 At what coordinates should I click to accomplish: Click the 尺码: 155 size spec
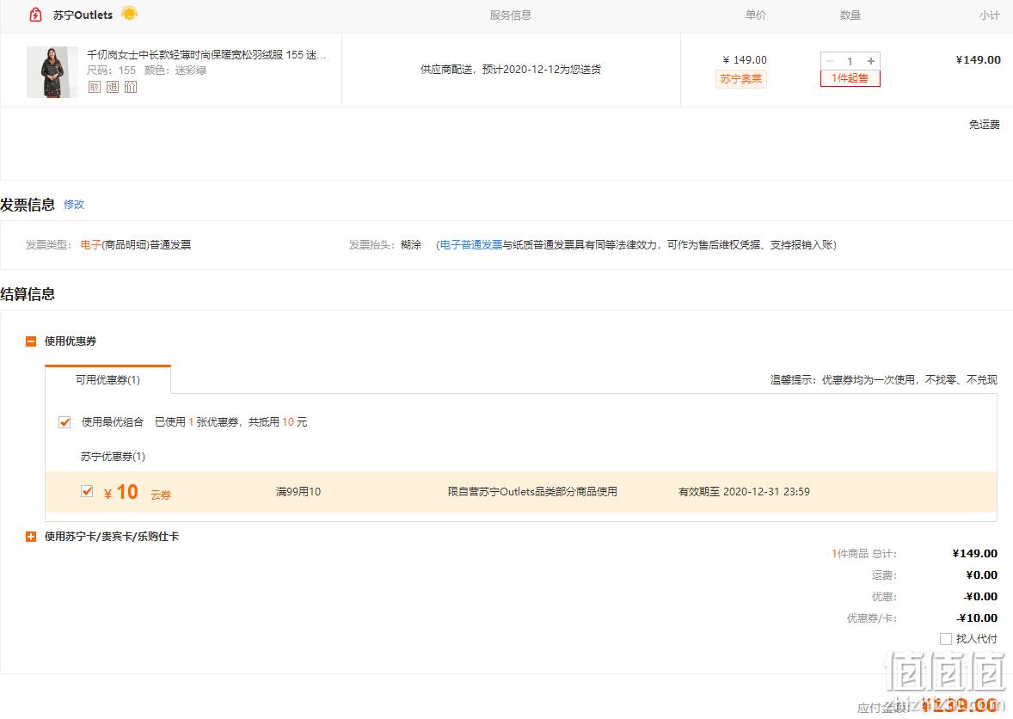tap(111, 71)
